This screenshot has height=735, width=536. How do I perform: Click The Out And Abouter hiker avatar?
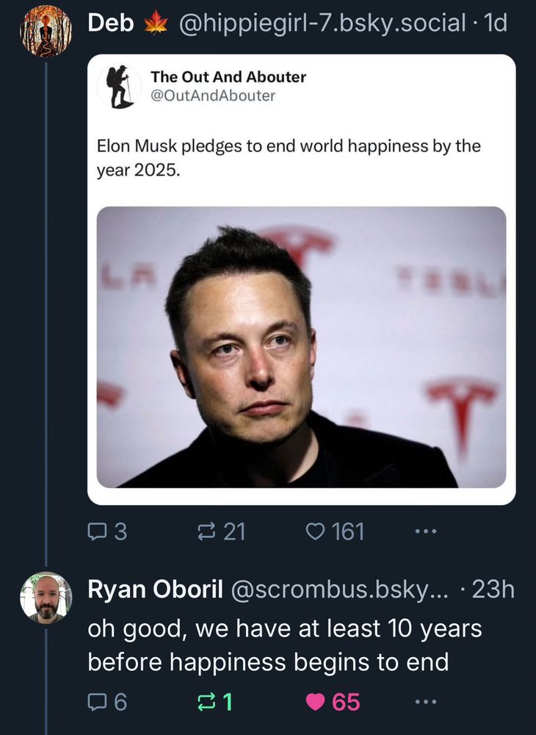(x=119, y=87)
